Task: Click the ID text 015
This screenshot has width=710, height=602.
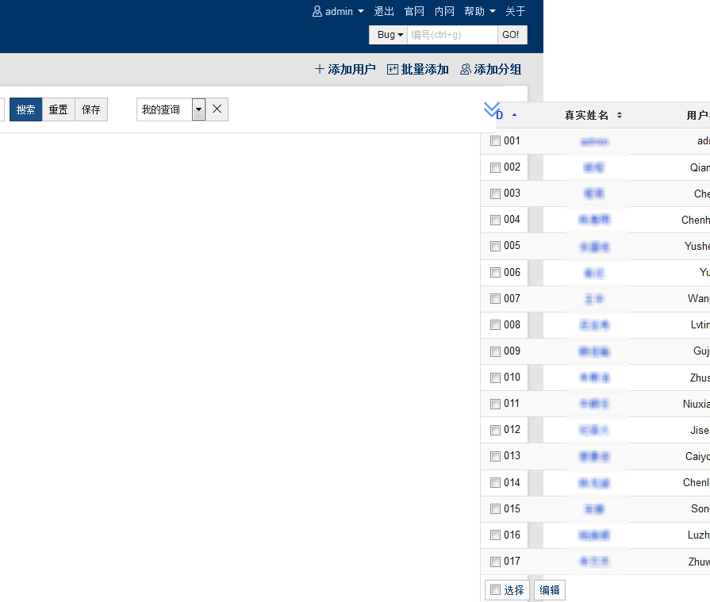Action: (512, 508)
